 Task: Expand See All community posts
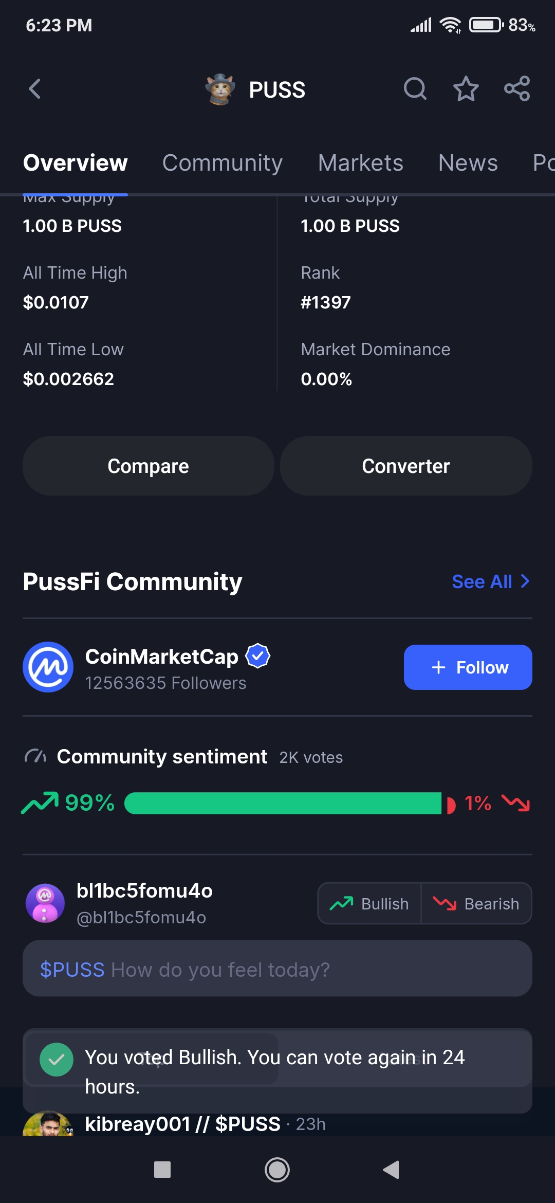[490, 581]
